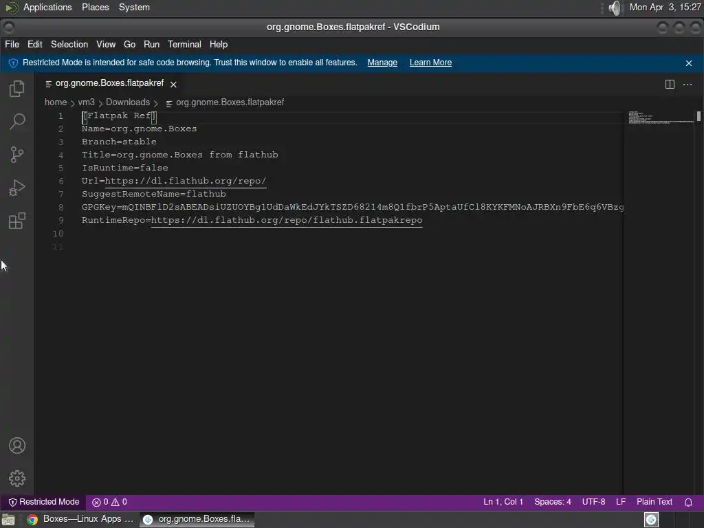Click the SuggestRemoteName=flathub line
The width and height of the screenshot is (704, 528).
[153, 194]
